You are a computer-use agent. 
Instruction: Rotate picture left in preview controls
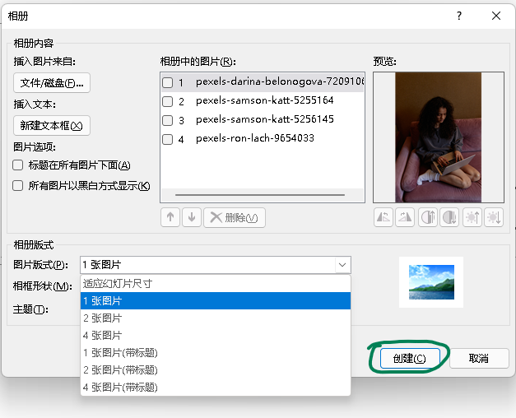(x=384, y=217)
